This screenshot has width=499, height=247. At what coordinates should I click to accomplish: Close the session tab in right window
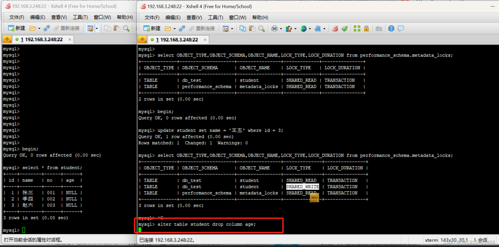(205, 40)
